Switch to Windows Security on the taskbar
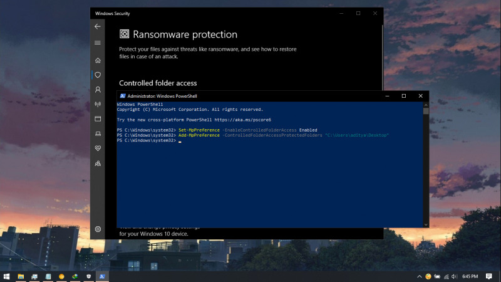501x282 pixels. pyautogui.click(x=88, y=276)
